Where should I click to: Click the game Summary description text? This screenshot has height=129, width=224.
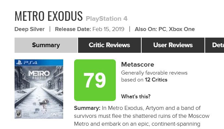click(x=142, y=116)
